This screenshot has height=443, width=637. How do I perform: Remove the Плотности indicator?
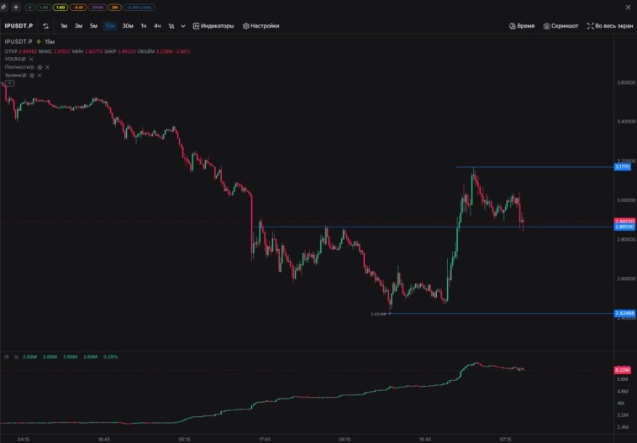click(x=47, y=67)
